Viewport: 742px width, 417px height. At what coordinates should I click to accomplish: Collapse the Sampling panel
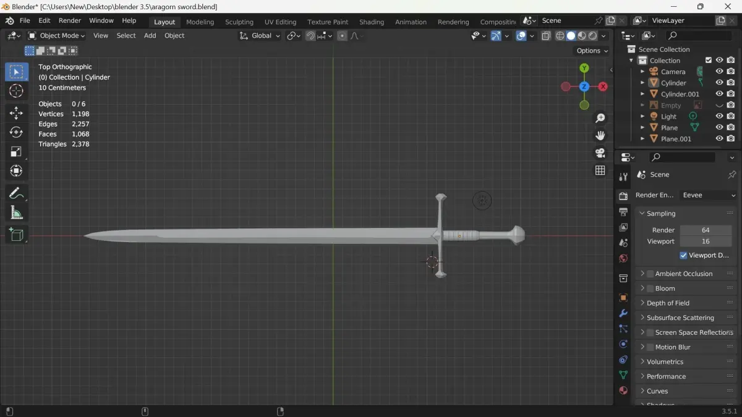pyautogui.click(x=642, y=213)
